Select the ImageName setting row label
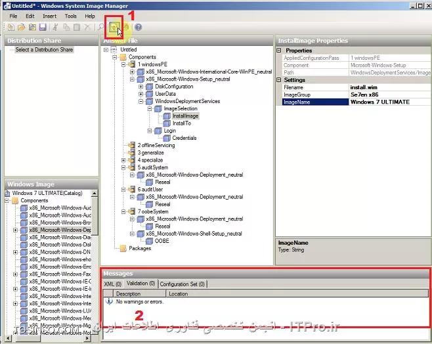 click(x=315, y=102)
